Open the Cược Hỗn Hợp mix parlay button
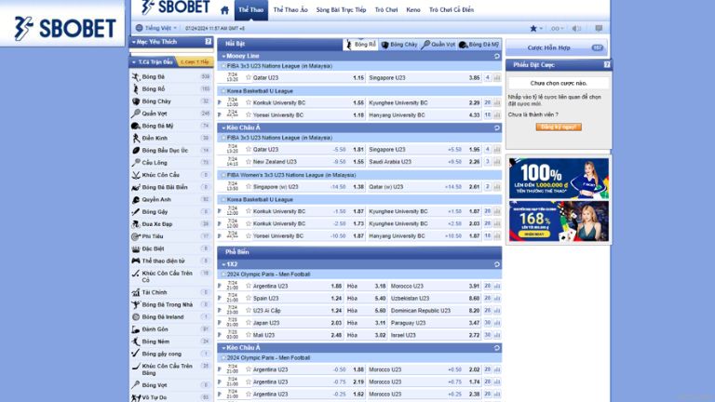 tap(557, 47)
